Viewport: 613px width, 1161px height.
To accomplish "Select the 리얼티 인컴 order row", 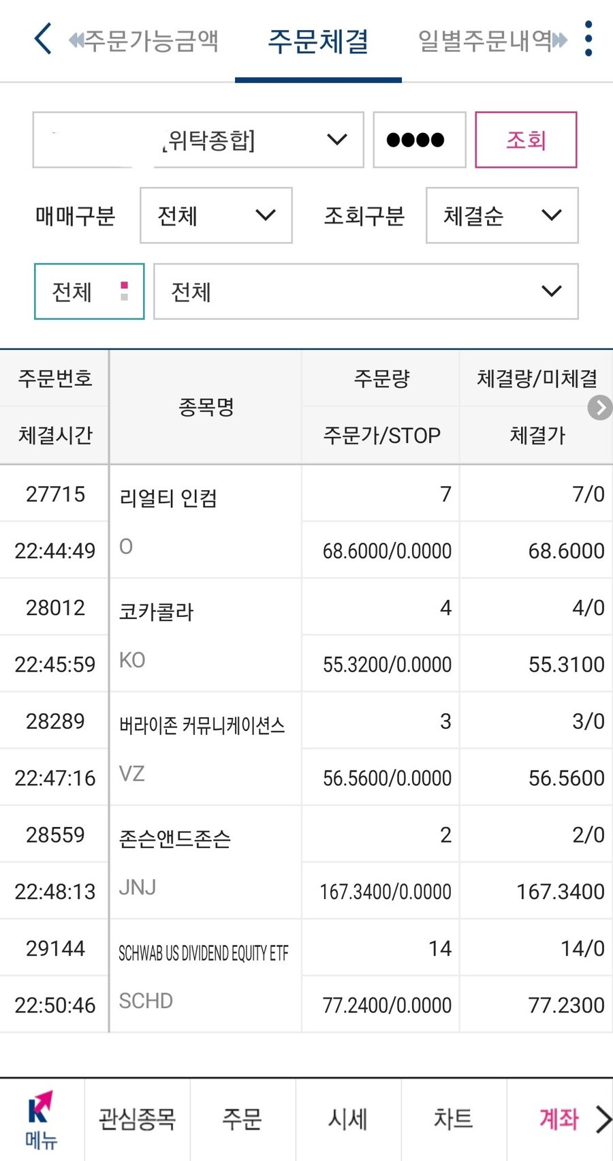I will coord(306,522).
